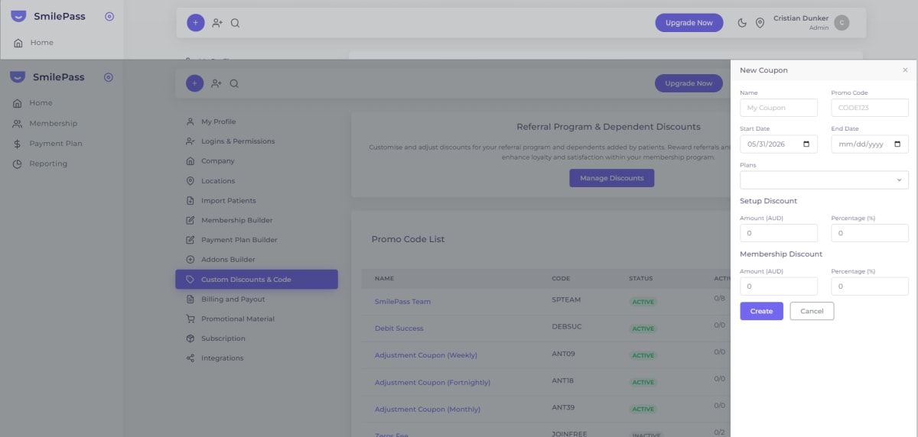Click the add-user icon in the dimmed header
Image resolution: width=918 pixels, height=437 pixels.
click(216, 83)
